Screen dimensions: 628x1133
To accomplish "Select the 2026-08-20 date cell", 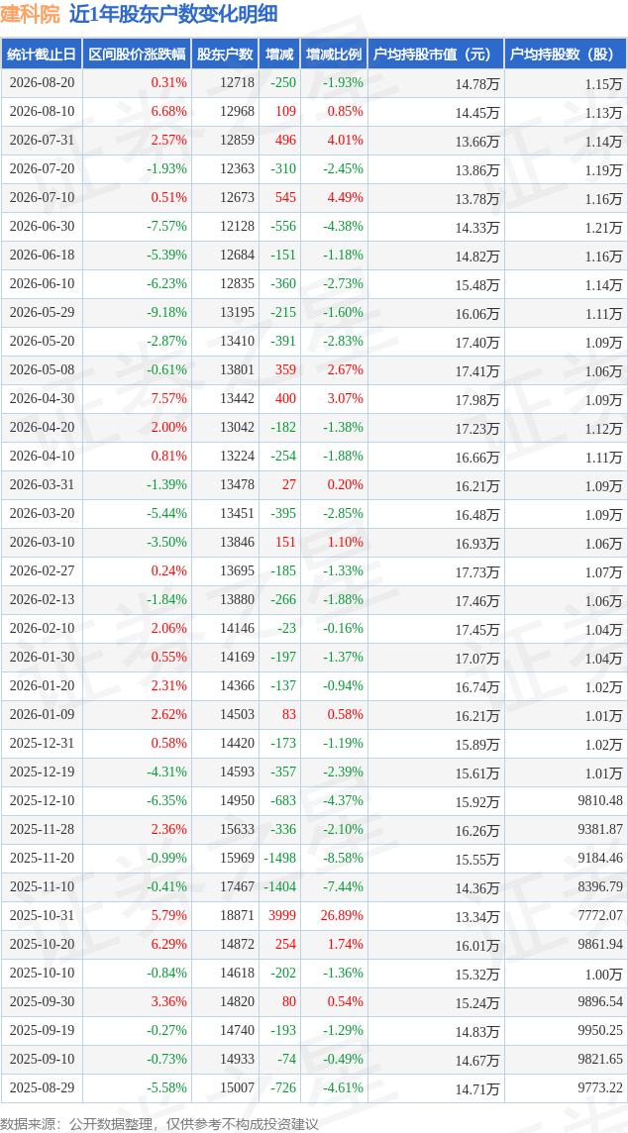I will [x=42, y=83].
